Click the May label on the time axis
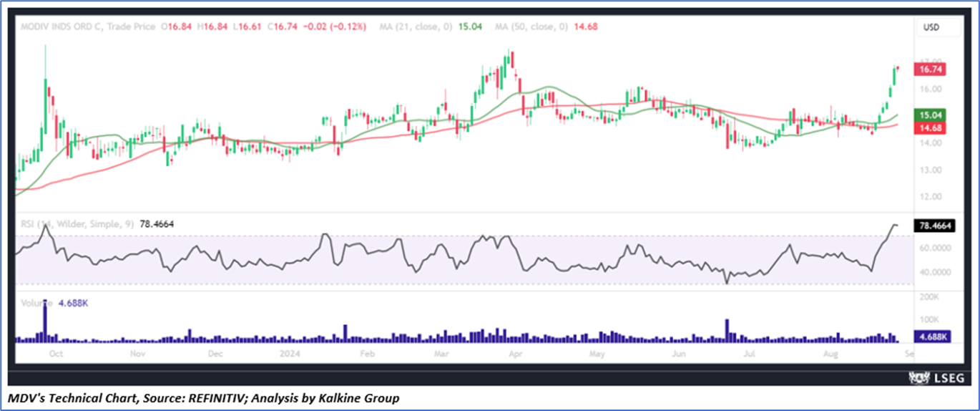 point(597,354)
